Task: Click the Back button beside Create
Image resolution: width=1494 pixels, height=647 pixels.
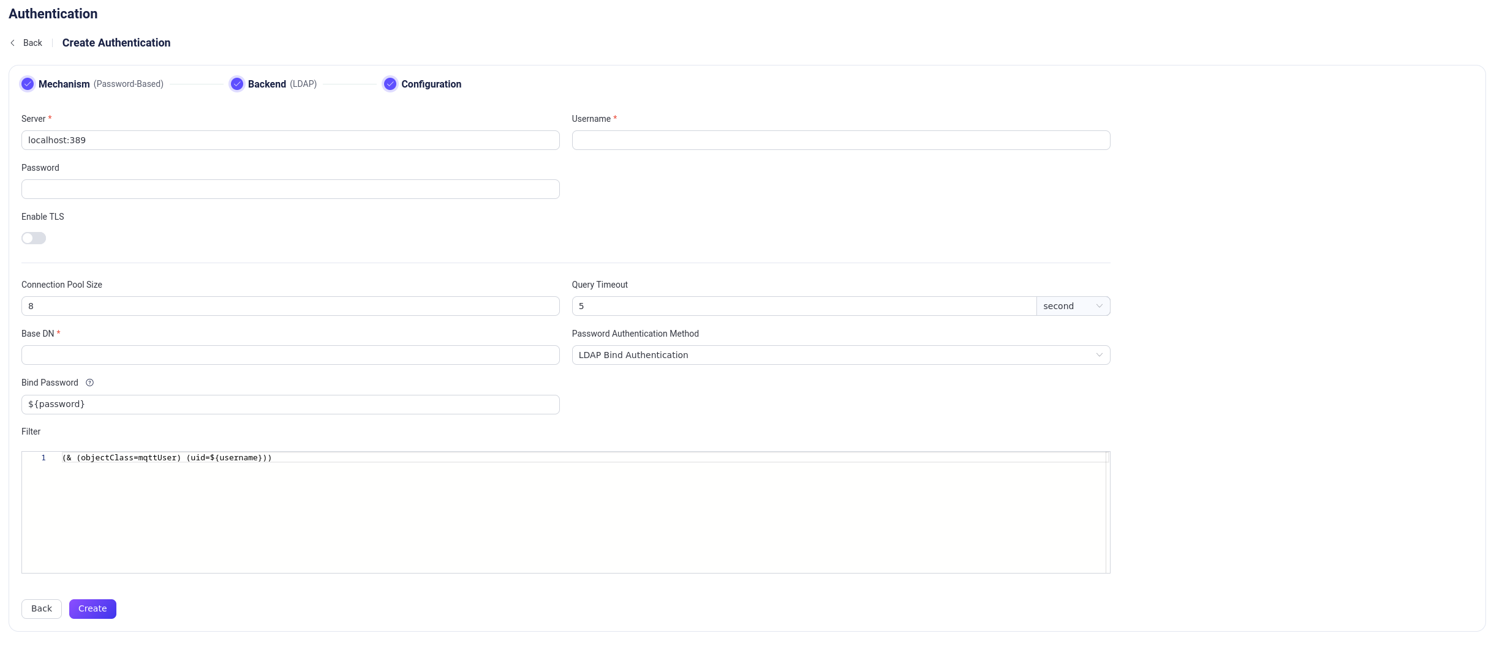Action: pos(42,608)
